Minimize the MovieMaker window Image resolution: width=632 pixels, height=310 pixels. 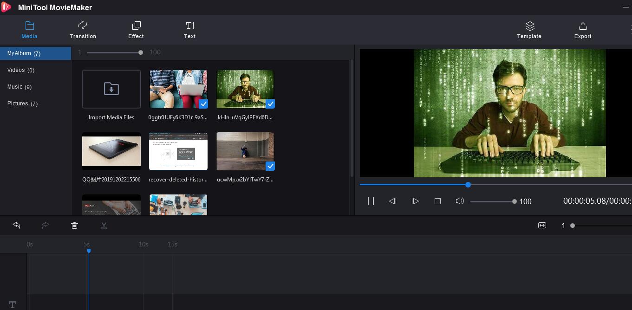pyautogui.click(x=625, y=7)
